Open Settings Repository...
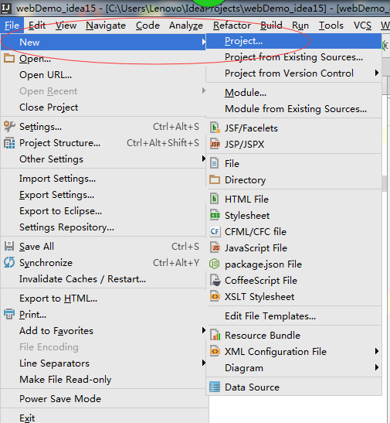The width and height of the screenshot is (390, 423). [103, 227]
